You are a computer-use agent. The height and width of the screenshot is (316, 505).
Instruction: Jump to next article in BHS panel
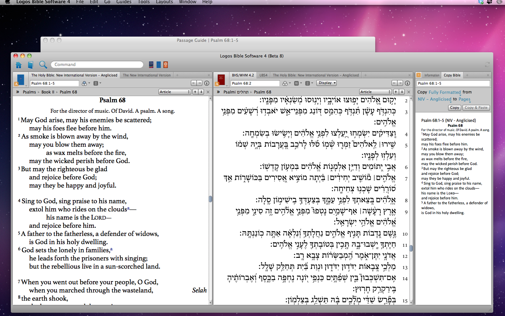[402, 92]
